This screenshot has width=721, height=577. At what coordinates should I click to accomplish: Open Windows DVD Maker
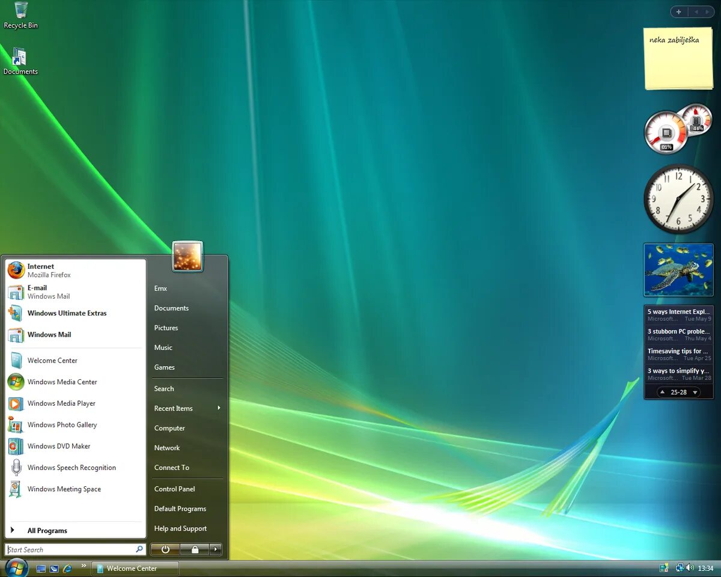click(x=58, y=446)
